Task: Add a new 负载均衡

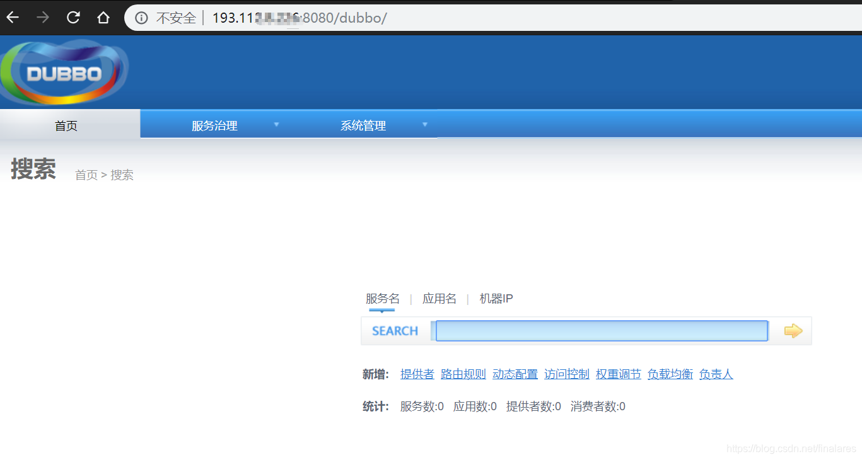Action: [670, 374]
